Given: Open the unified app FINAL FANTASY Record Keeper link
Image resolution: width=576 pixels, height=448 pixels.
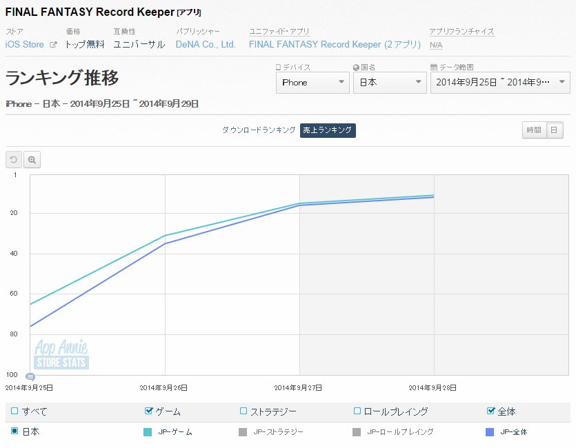Looking at the screenshot, I should coord(335,44).
